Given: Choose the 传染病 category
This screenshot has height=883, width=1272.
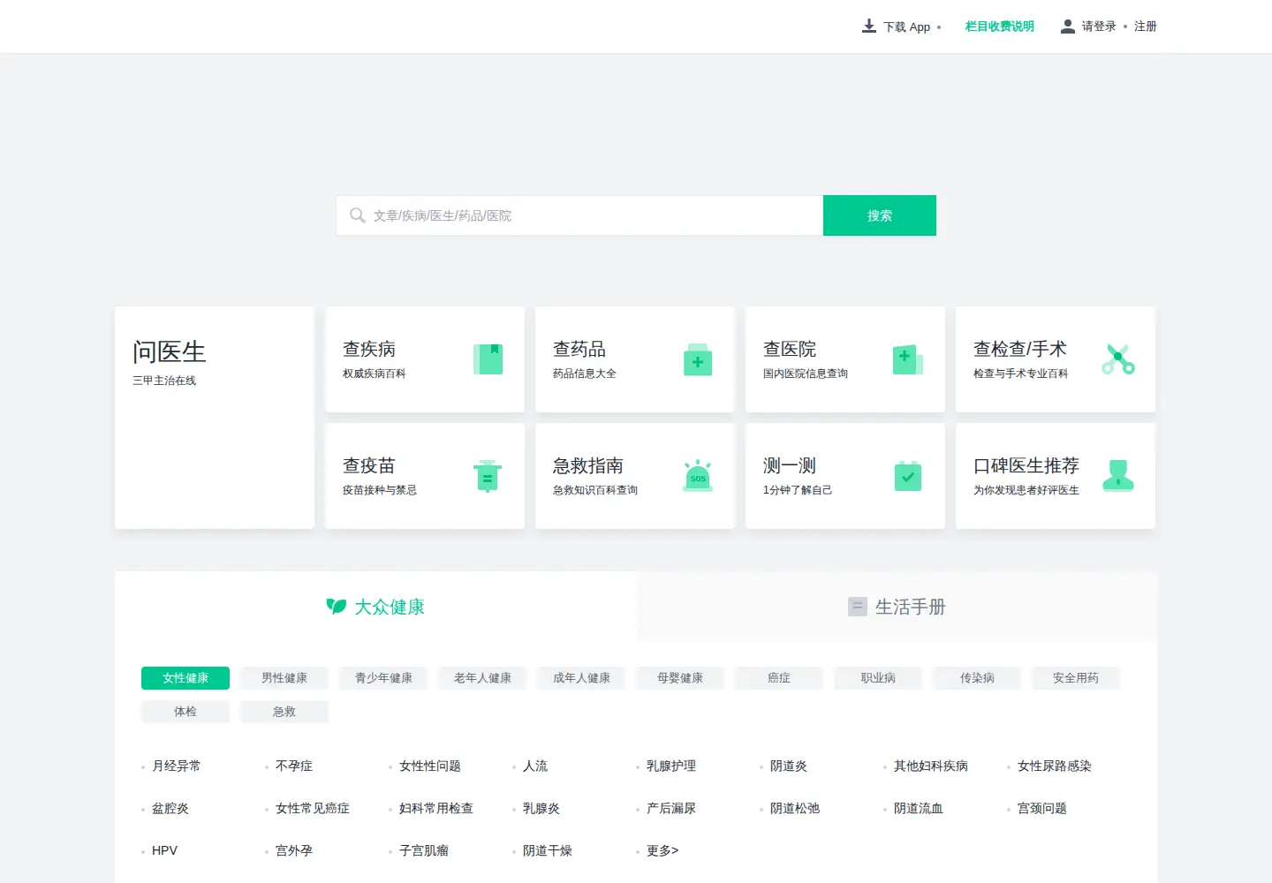Looking at the screenshot, I should [x=977, y=678].
